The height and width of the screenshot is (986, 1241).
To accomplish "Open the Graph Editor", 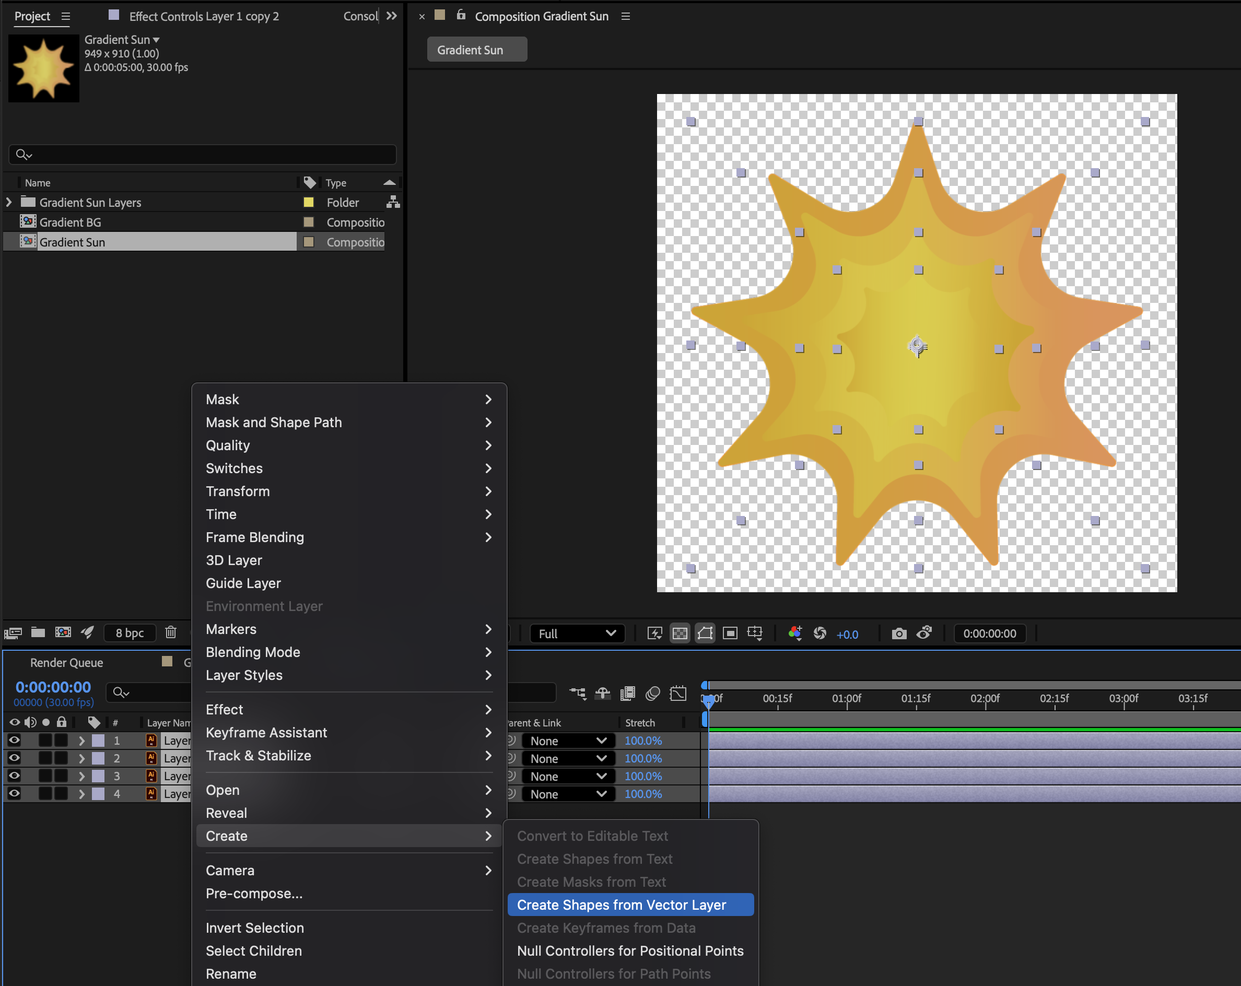I will pos(678,694).
